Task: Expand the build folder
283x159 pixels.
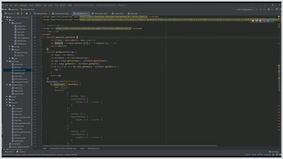Action: [x=7, y=97]
